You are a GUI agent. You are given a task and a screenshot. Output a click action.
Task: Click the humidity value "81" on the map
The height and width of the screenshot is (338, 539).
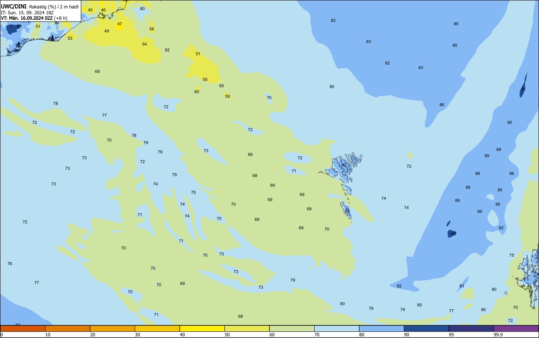(x=462, y=286)
